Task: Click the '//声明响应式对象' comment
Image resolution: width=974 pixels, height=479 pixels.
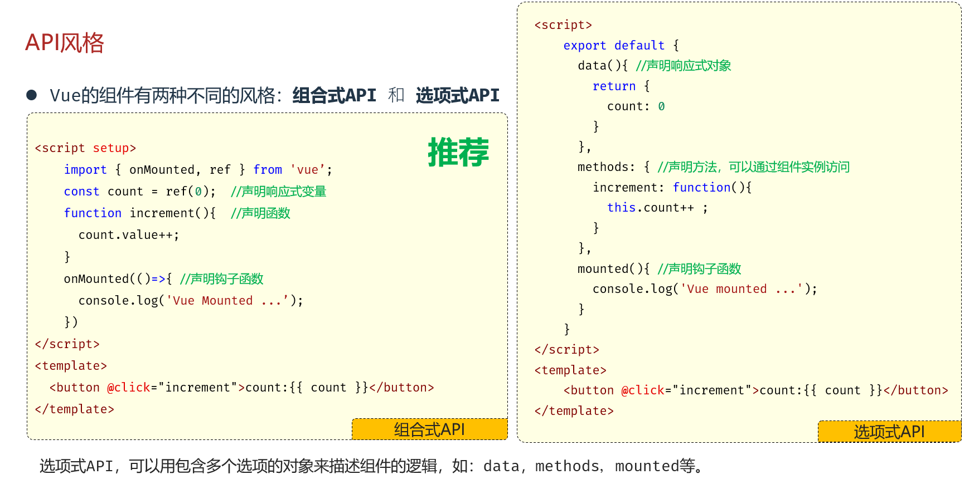Action: [x=684, y=66]
